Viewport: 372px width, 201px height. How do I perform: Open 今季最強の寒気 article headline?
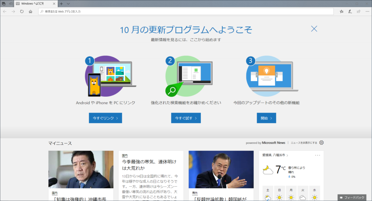149,165
